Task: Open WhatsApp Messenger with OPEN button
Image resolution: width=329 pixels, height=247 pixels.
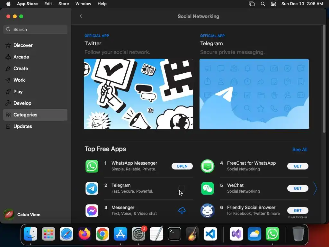Action: pyautogui.click(x=182, y=166)
